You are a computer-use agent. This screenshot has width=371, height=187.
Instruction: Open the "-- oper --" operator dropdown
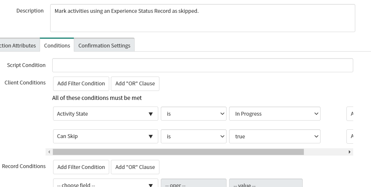[x=194, y=184]
